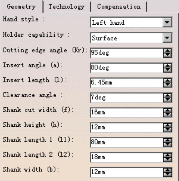Select the Geometry tab

pyautogui.click(x=21, y=7)
